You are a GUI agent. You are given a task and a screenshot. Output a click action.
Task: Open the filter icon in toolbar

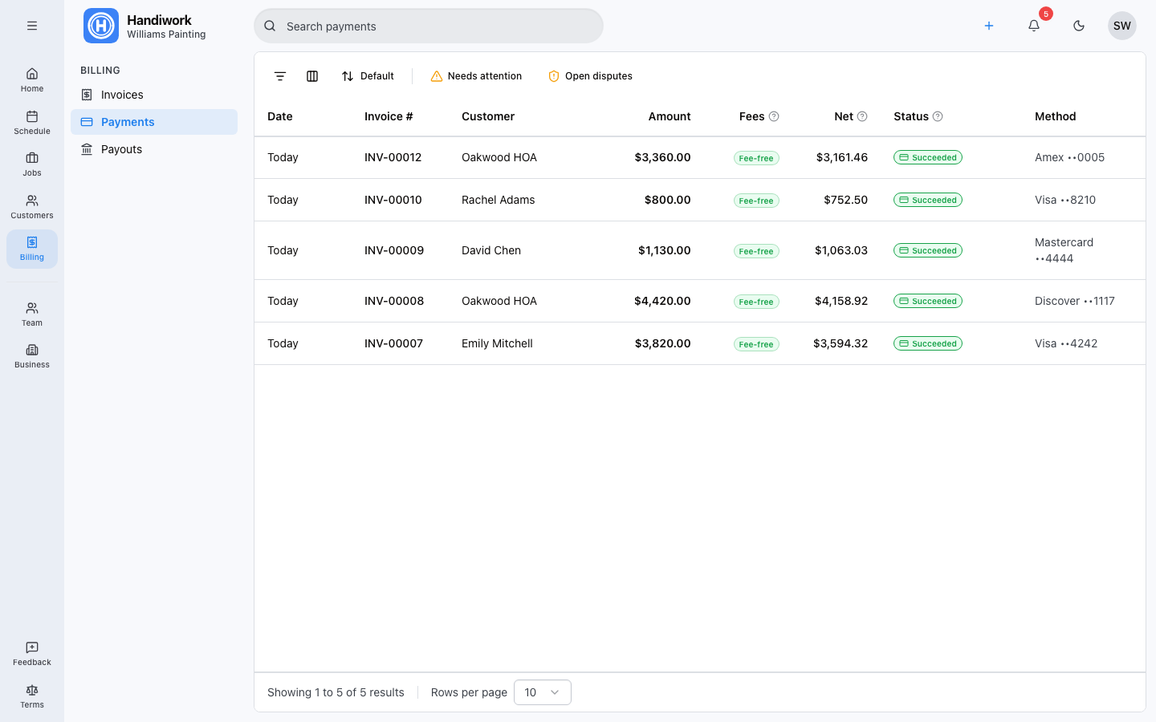tap(280, 76)
